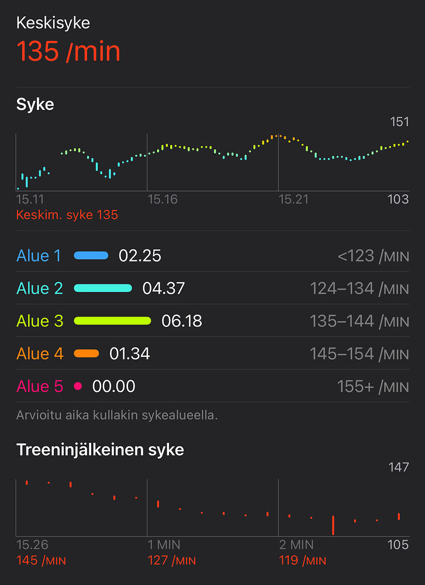Toggle the Alue 3 zone row
This screenshot has width=425, height=585.
tap(39, 321)
